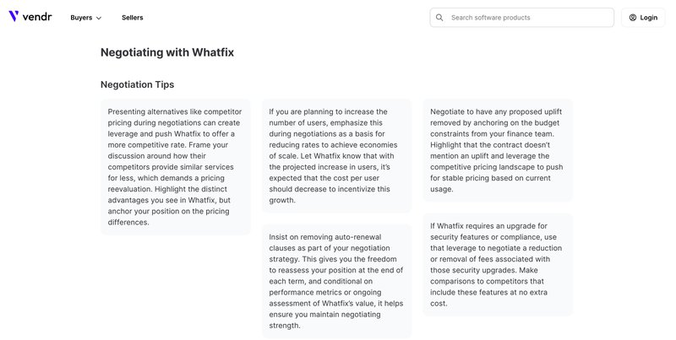Select the economies of scale tip card

click(x=336, y=155)
